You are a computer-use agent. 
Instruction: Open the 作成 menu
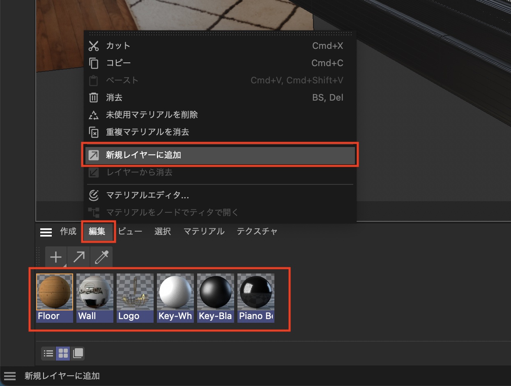point(68,232)
